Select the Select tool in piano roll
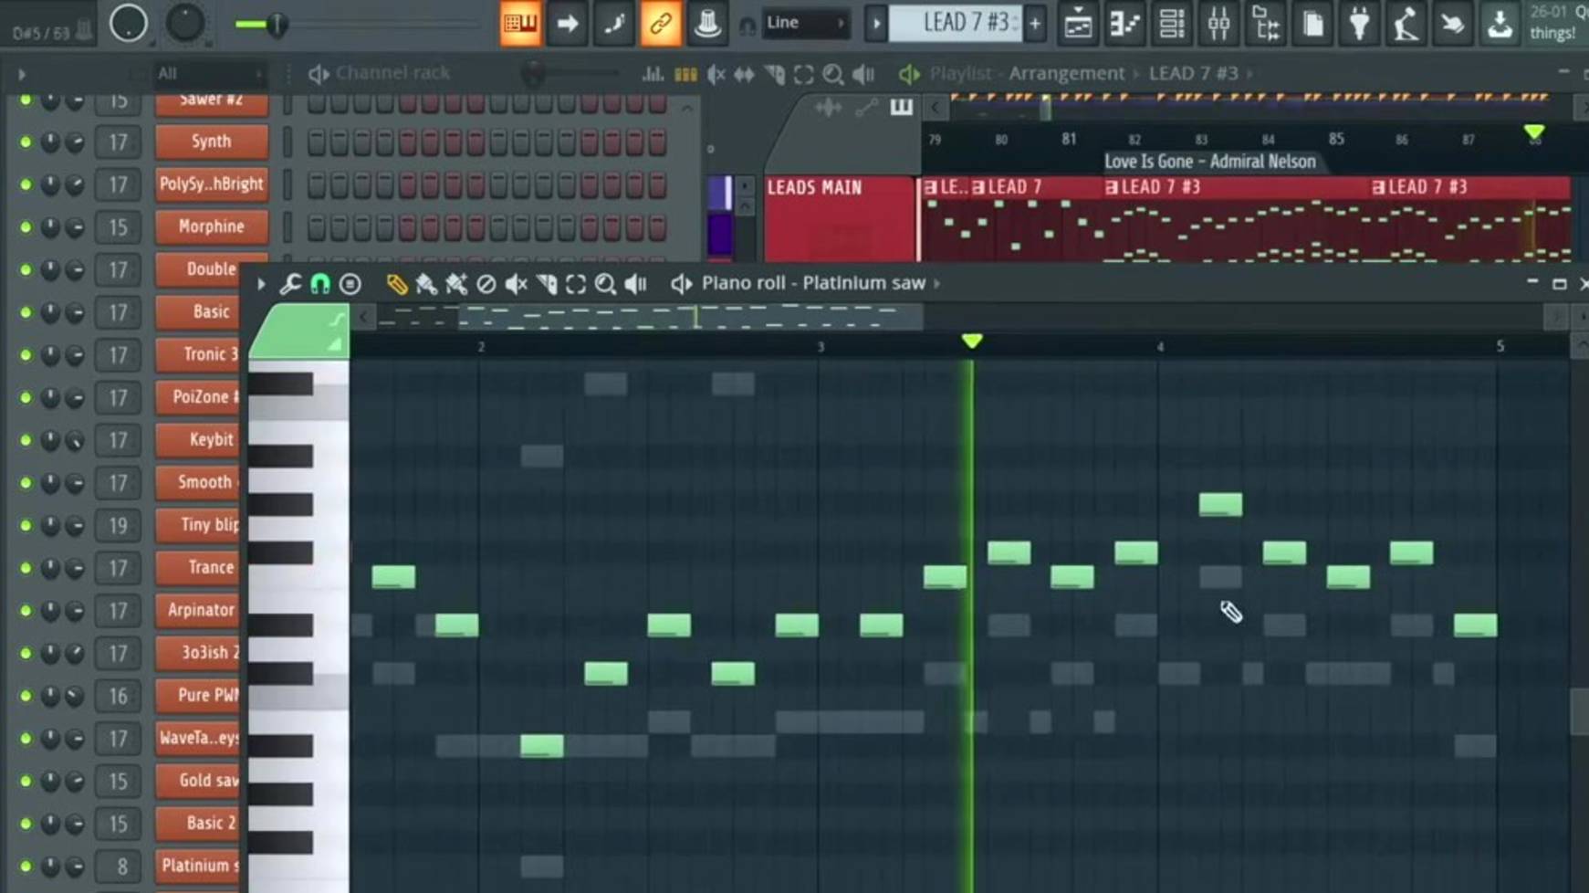The width and height of the screenshot is (1589, 893). coord(576,284)
